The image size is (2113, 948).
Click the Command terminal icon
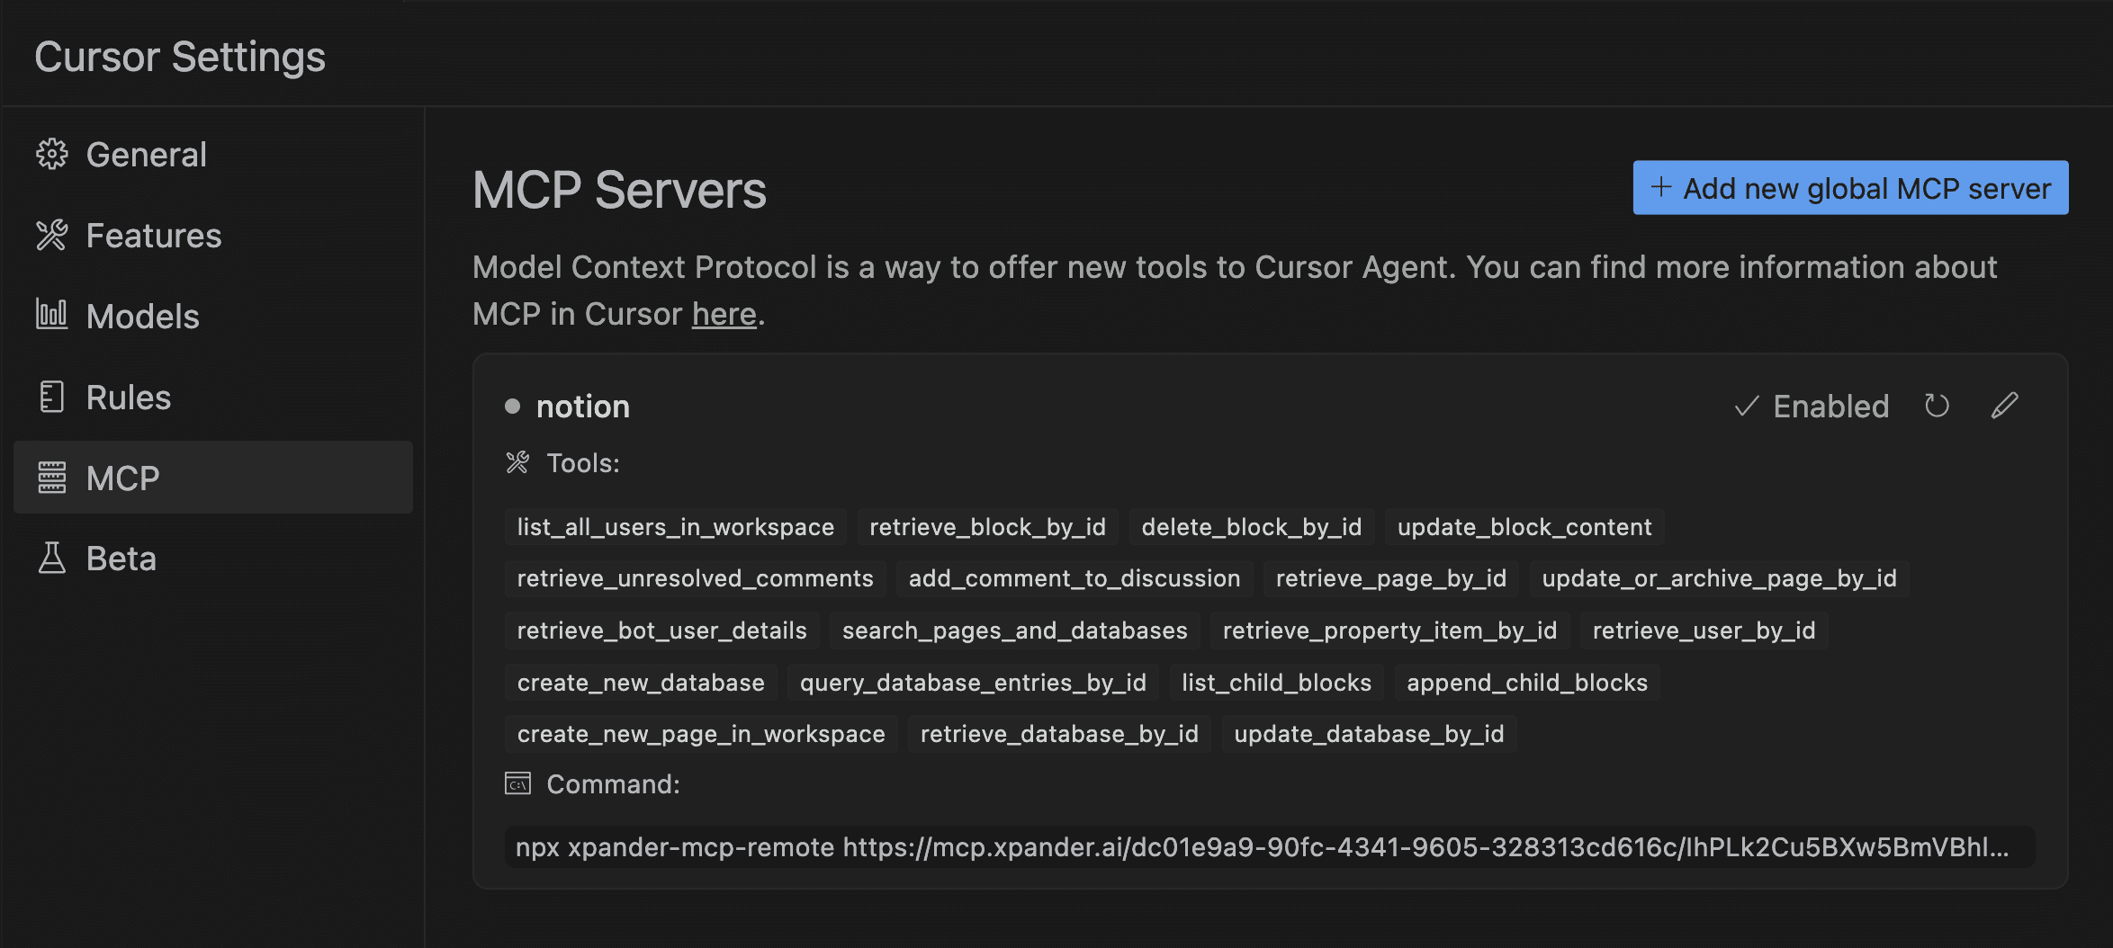coord(517,784)
